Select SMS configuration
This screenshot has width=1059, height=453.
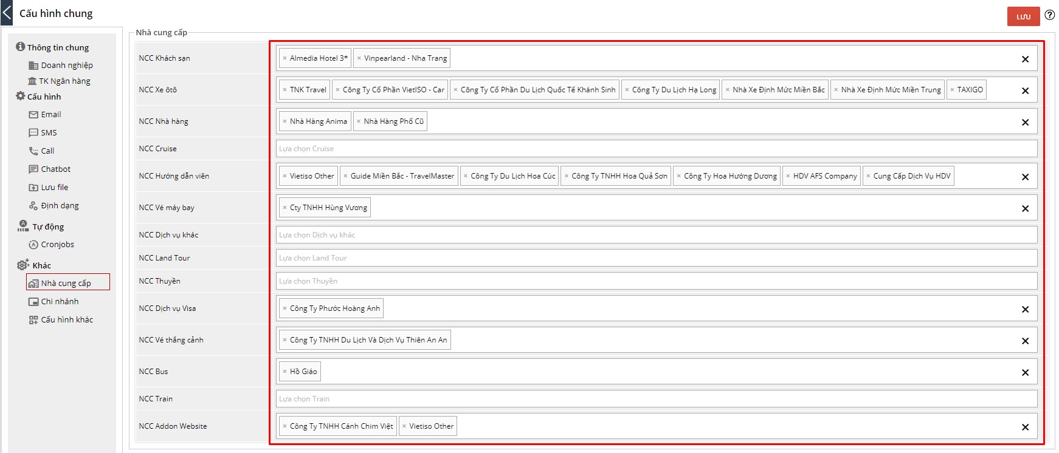pos(43,132)
